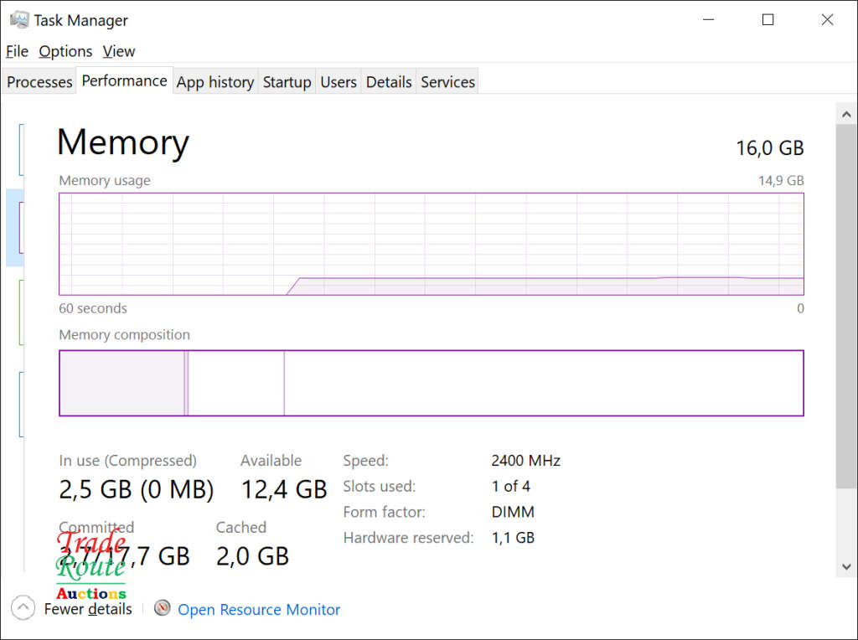Select the Startup tab
858x640 pixels.
pos(287,82)
